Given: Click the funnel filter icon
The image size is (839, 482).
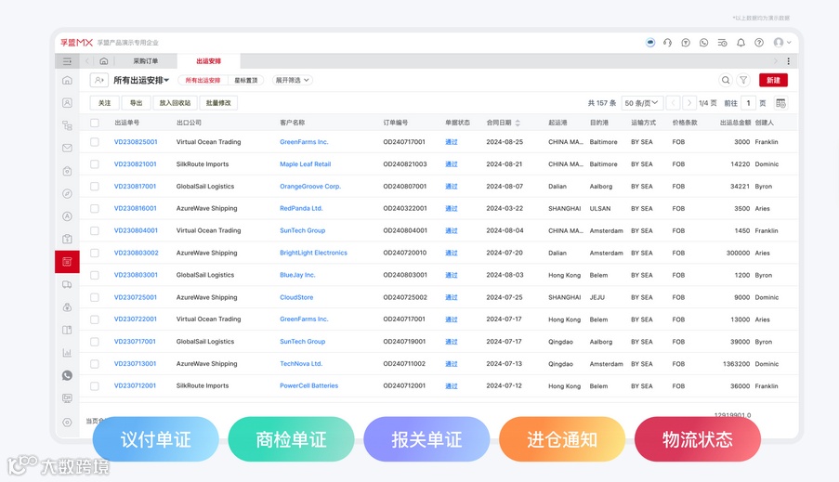Looking at the screenshot, I should (743, 80).
